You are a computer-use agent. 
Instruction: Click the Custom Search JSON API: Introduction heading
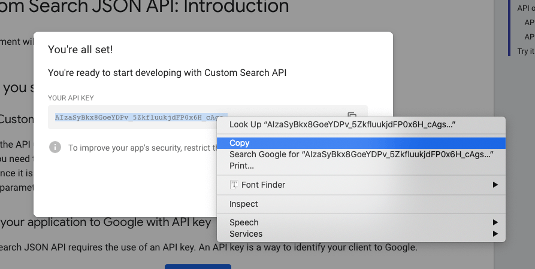[144, 6]
